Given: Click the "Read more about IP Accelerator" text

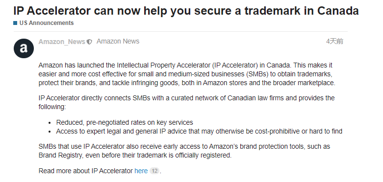Looking at the screenshot, I should pos(85,171).
